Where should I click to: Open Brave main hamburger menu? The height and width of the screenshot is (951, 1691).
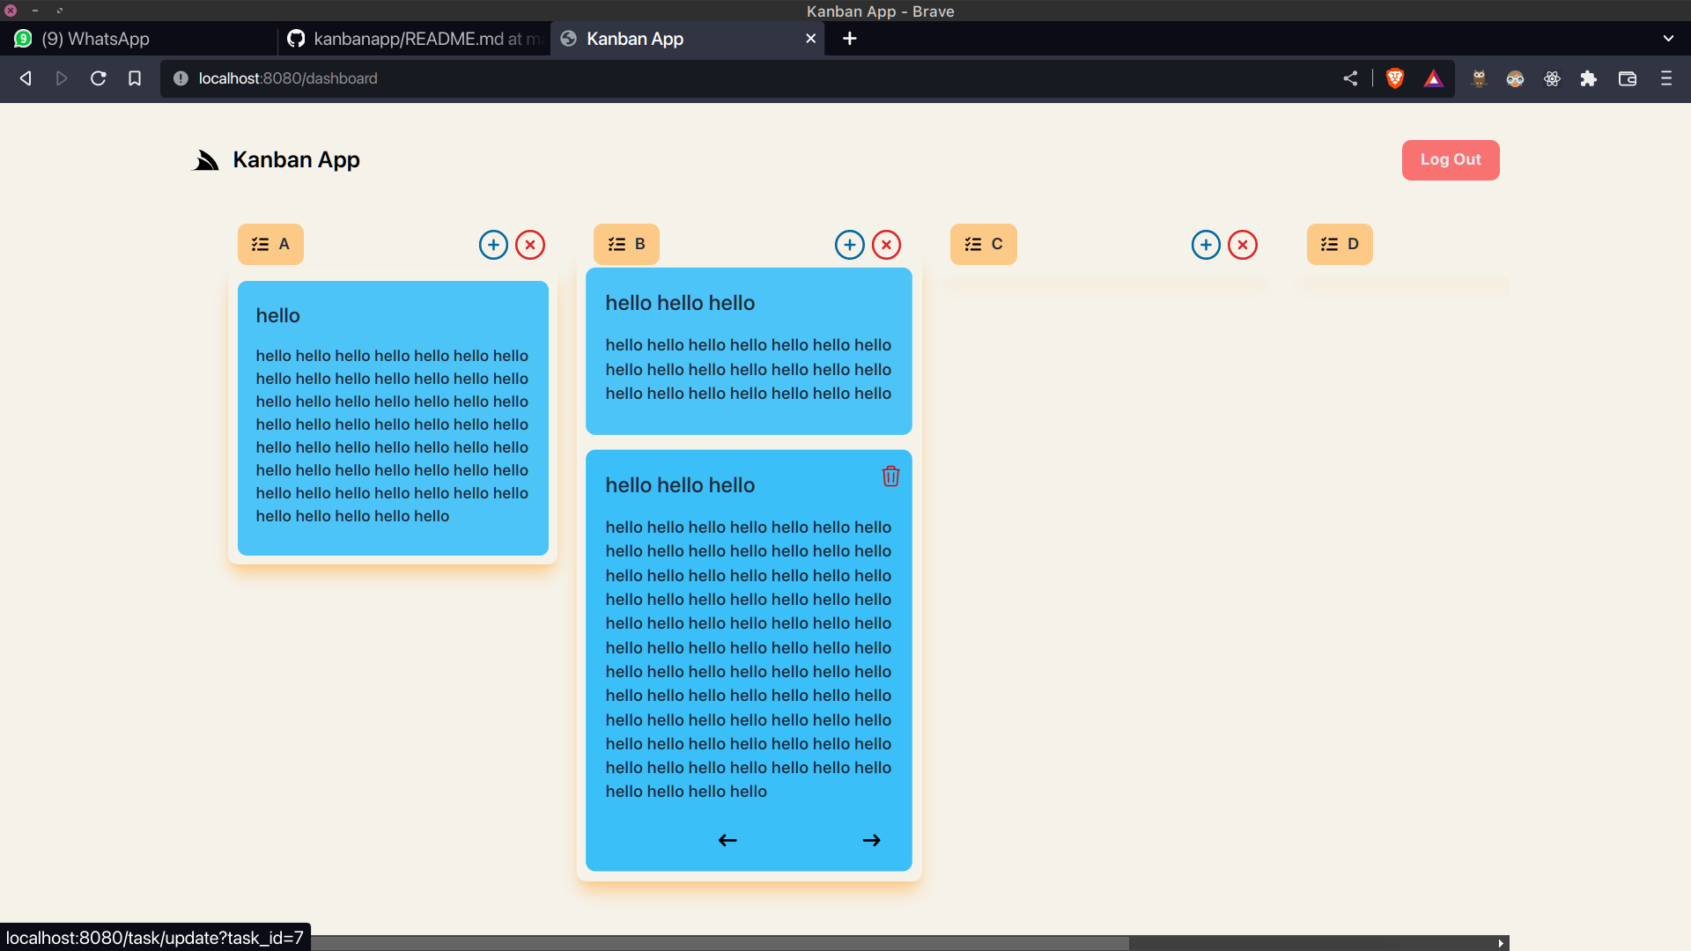tap(1665, 78)
